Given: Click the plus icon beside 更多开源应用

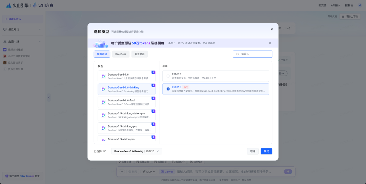Looking at the screenshot, I should click(5, 69).
